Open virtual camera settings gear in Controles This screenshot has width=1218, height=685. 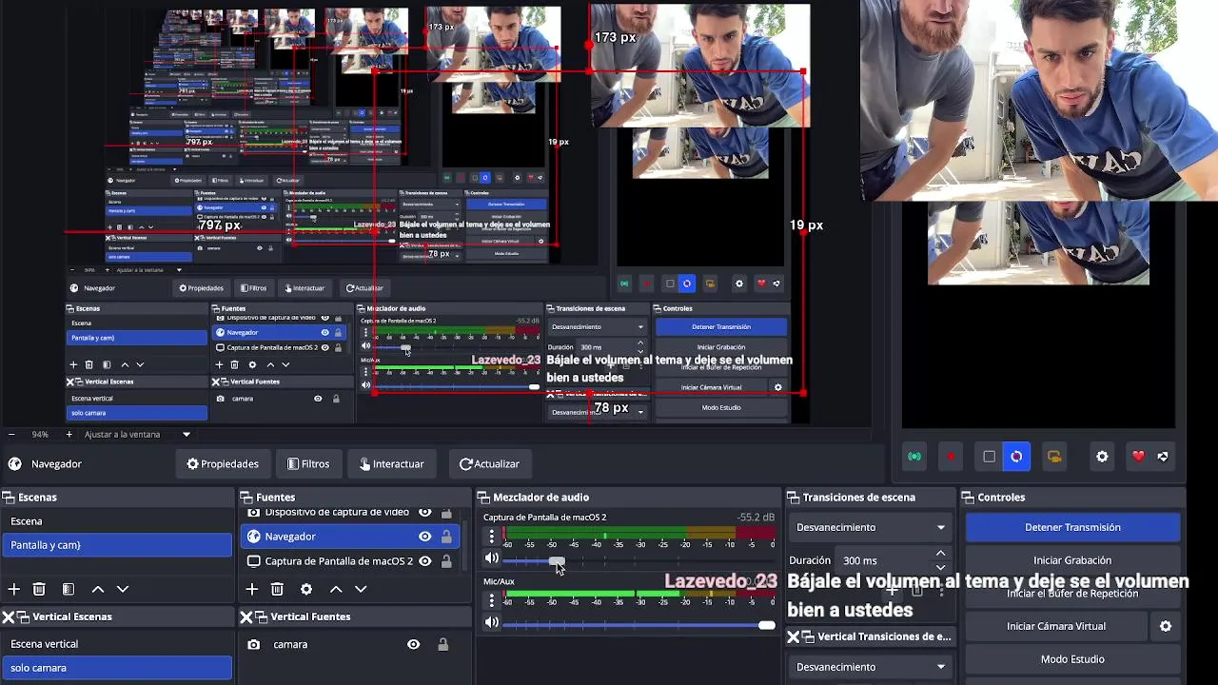point(1166,626)
